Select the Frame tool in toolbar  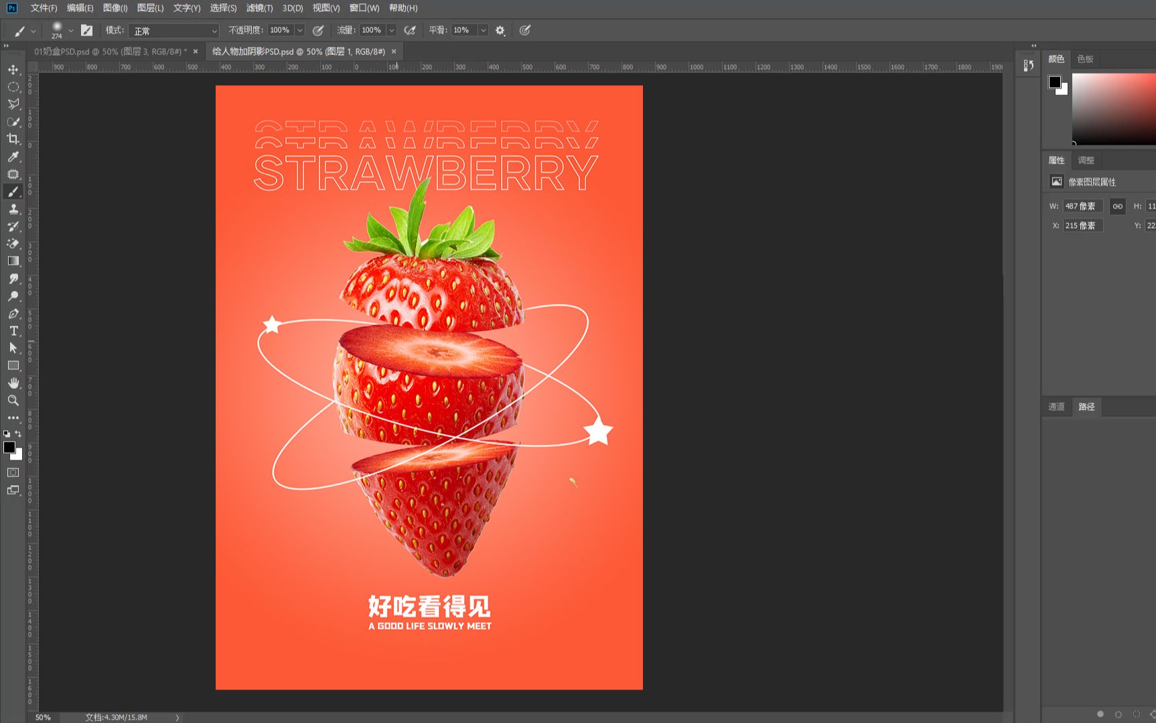pos(13,174)
